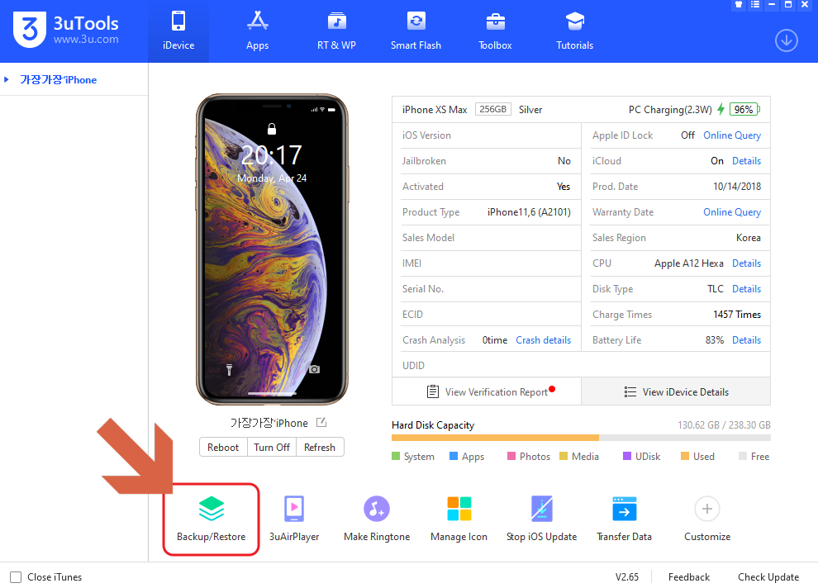Click the list menu icon in title bar
Image resolution: width=818 pixels, height=588 pixels.
point(755,4)
